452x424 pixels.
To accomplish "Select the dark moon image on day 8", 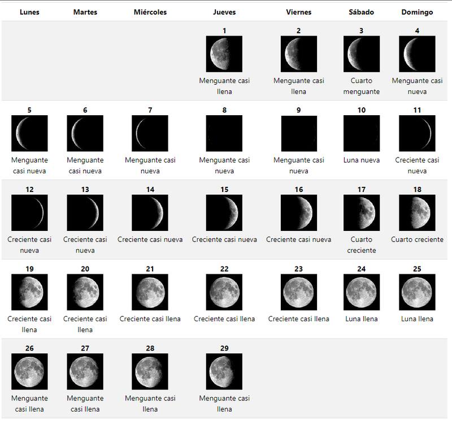I will (x=224, y=133).
